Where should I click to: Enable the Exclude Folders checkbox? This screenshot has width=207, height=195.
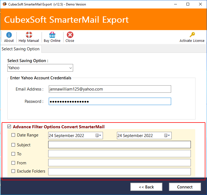[x=13, y=171]
